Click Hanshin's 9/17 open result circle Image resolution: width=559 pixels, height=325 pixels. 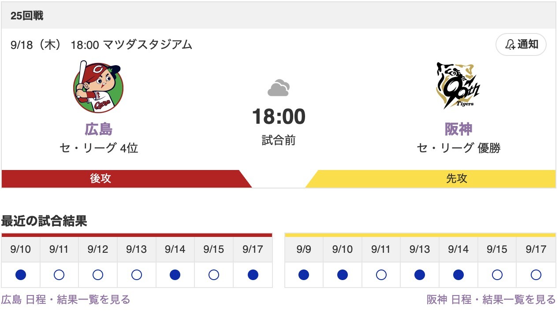(x=536, y=275)
